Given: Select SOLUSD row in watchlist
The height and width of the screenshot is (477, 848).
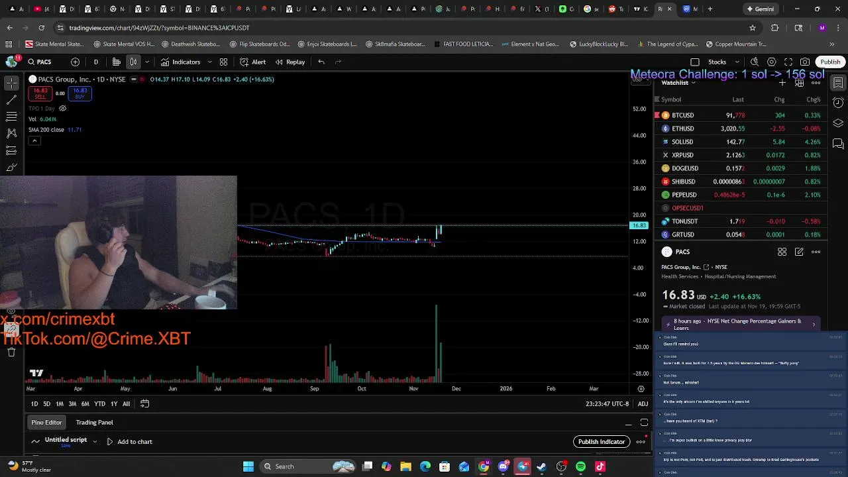Looking at the screenshot, I should [741, 142].
